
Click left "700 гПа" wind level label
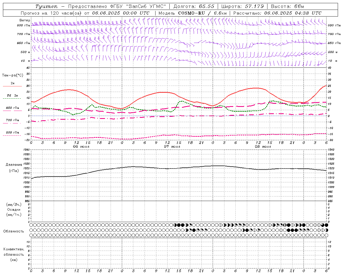point(24,34)
